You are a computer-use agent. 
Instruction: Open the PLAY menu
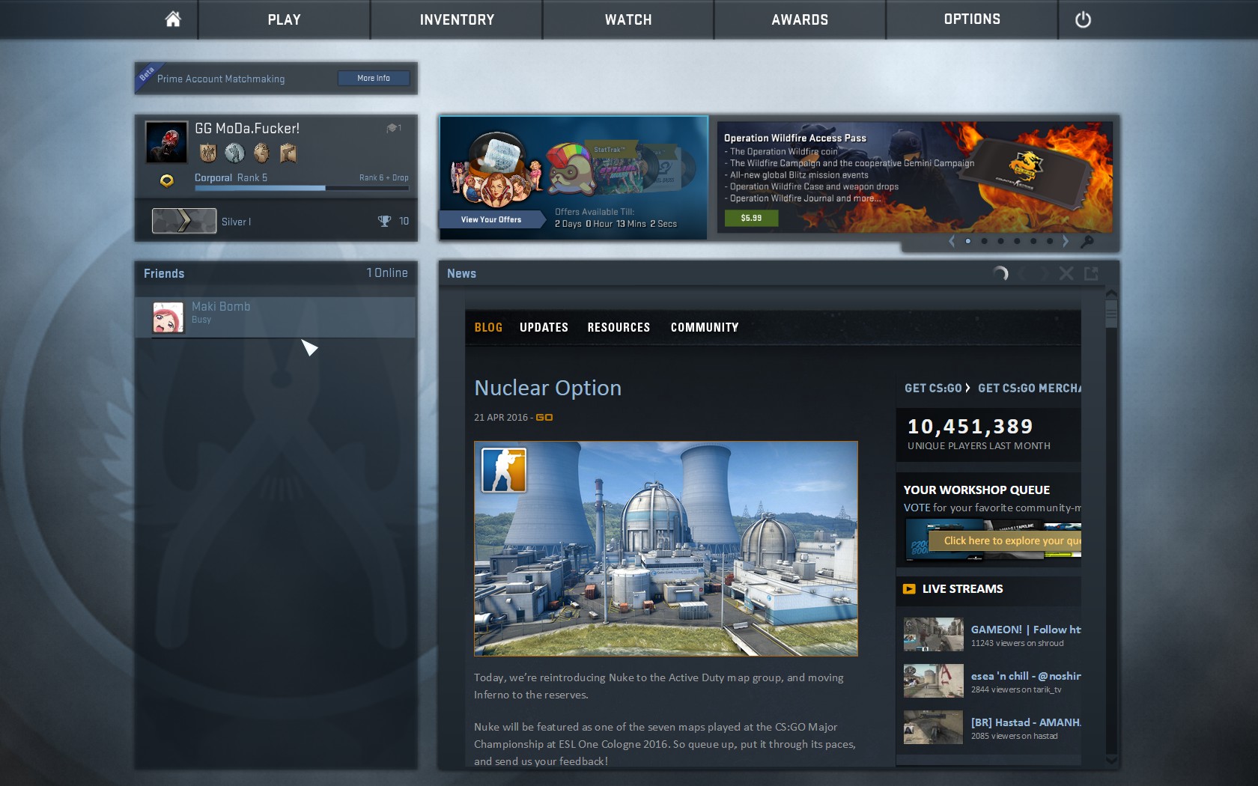click(x=285, y=19)
